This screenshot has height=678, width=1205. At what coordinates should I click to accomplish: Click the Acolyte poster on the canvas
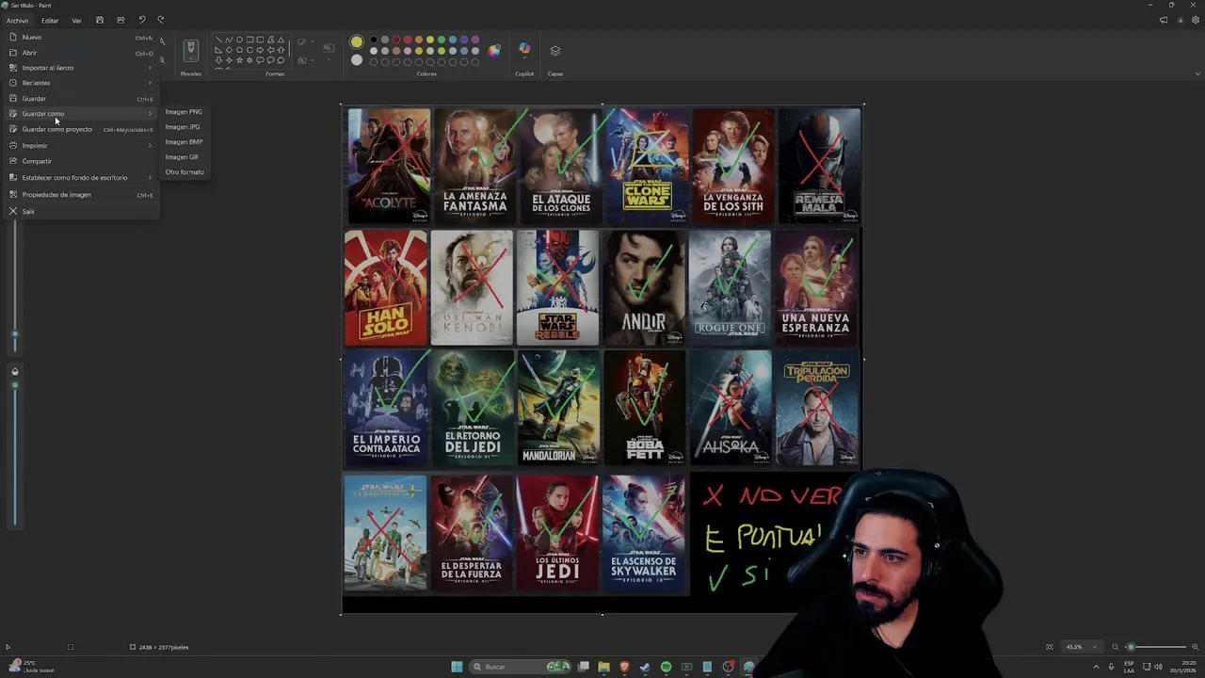(389, 166)
